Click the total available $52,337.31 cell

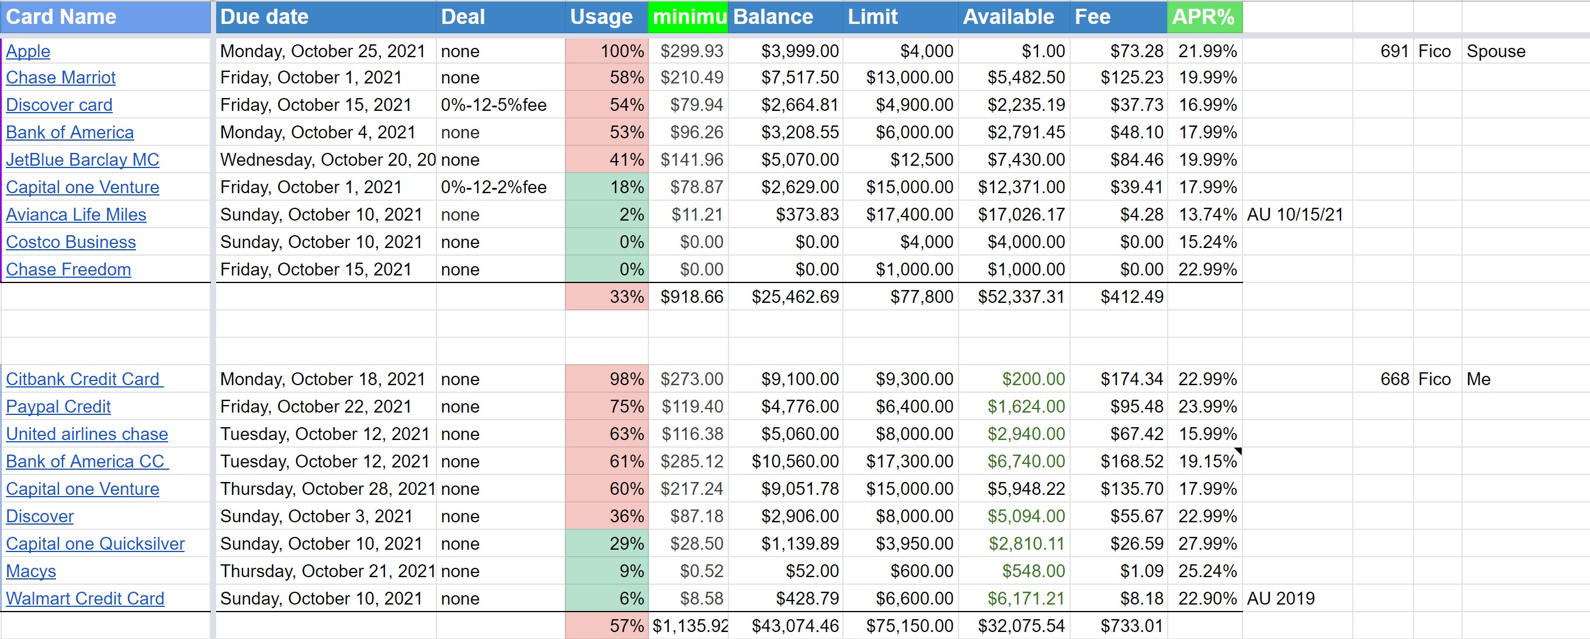1014,297
